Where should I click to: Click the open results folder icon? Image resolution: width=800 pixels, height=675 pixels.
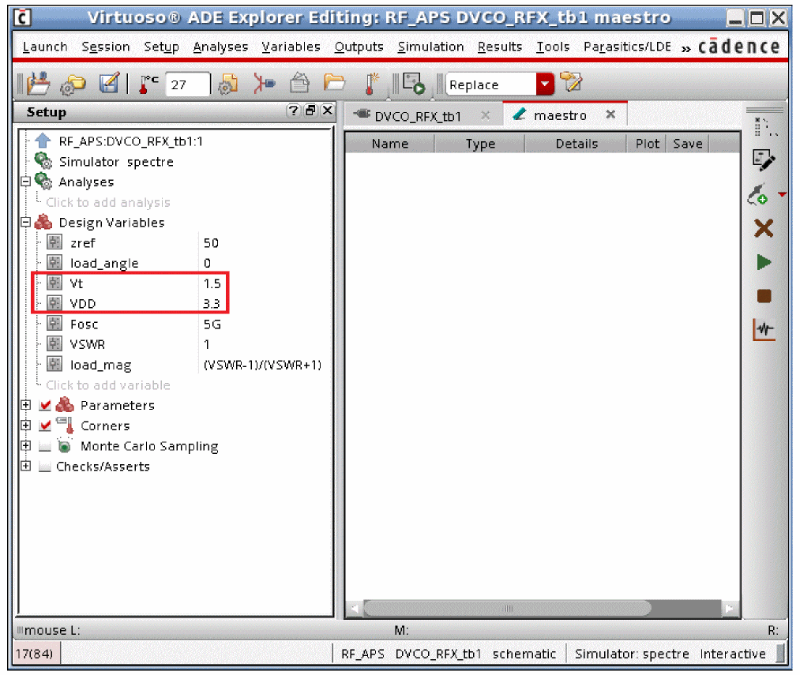[334, 83]
